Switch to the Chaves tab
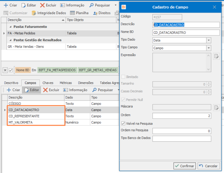224x173 pixels. [x=48, y=83]
